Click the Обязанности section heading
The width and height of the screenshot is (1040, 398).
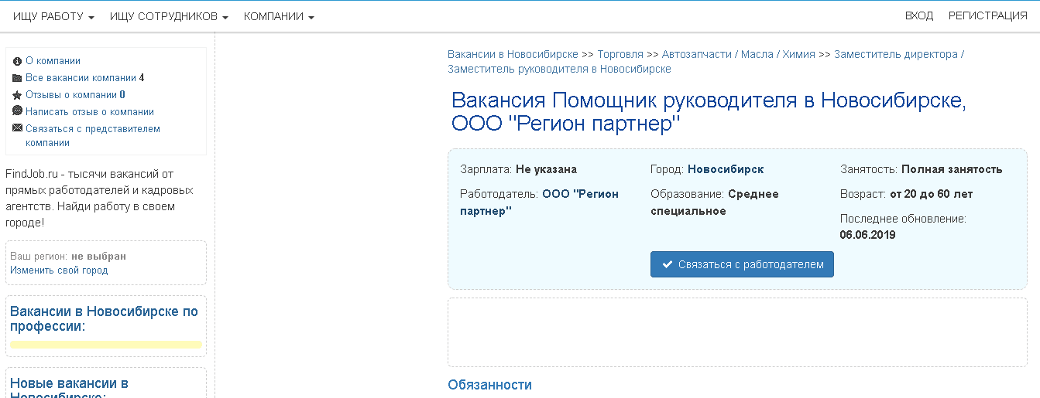[x=489, y=385]
